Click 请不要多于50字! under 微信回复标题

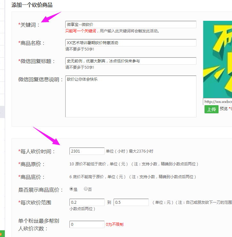pyautogui.click(x=80, y=67)
